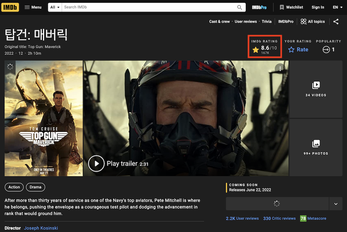Click Original title: Top Gun: Maverick text
347x232 pixels.
pos(33,47)
